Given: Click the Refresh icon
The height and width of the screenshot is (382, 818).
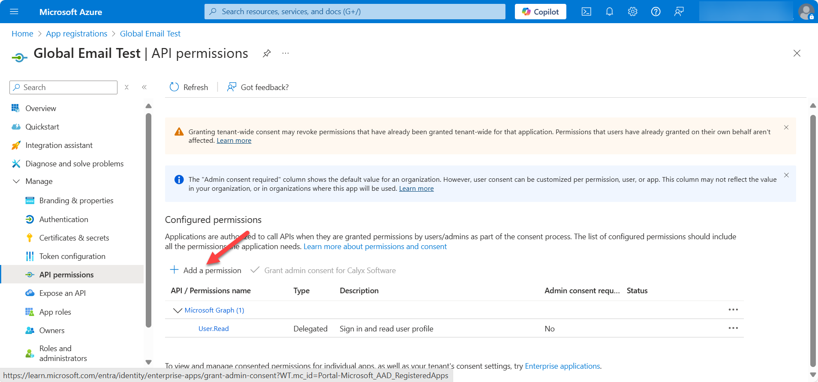Looking at the screenshot, I should pos(174,87).
